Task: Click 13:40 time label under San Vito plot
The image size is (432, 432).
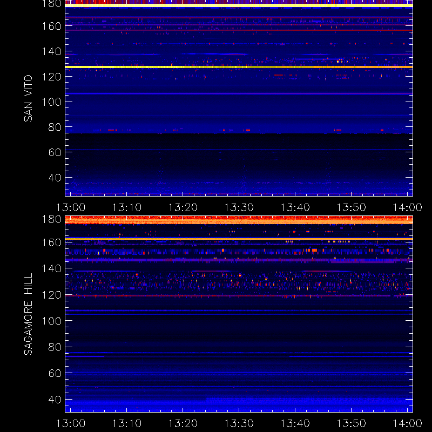Action: click(x=295, y=207)
